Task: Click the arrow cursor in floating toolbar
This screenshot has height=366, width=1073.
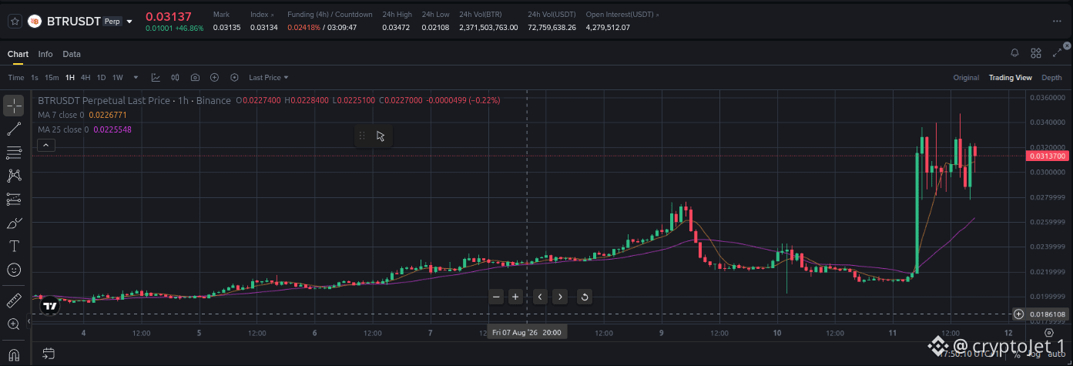Action: point(381,136)
